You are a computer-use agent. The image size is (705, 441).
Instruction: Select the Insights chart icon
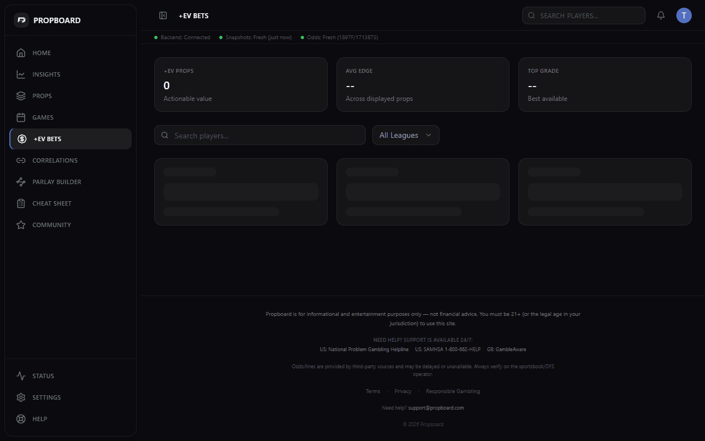pyautogui.click(x=20, y=74)
